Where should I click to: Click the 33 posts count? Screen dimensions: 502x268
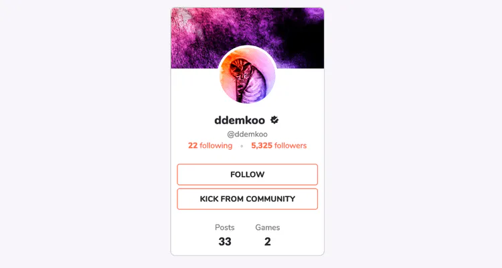click(225, 241)
